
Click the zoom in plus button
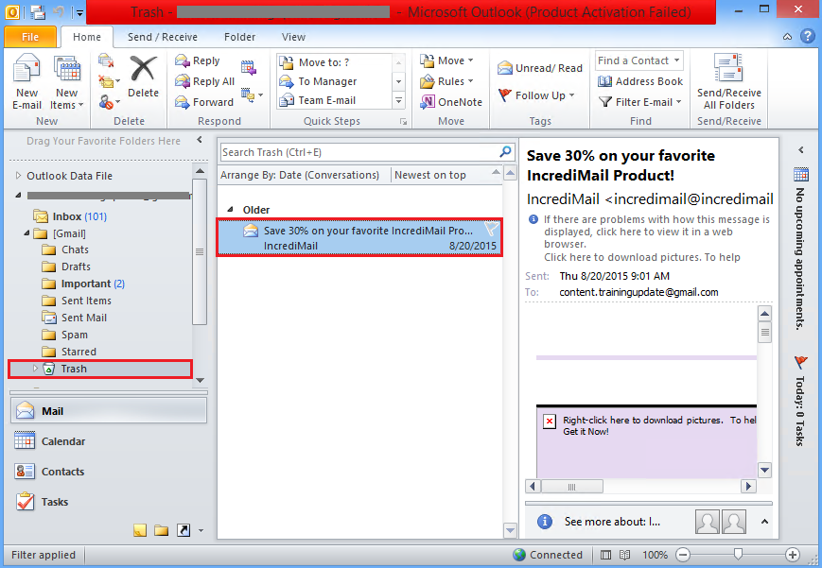(793, 555)
